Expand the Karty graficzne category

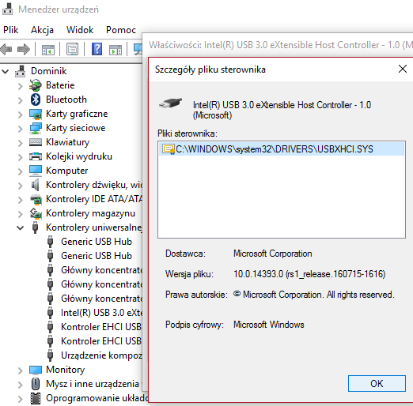[x=21, y=115]
